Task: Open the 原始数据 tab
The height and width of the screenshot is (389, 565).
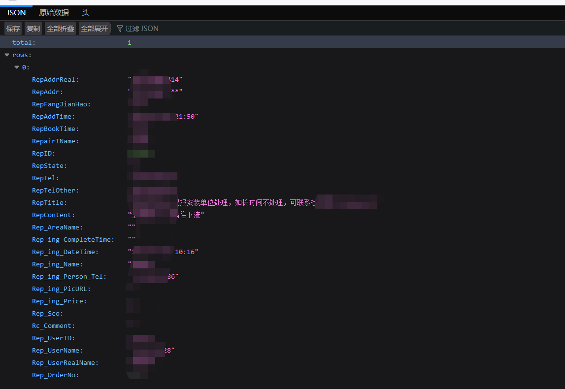Action: tap(54, 13)
